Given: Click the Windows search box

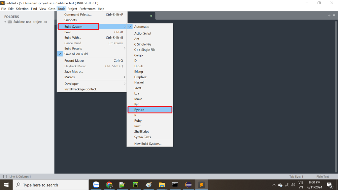Looking at the screenshot, I should click(x=51, y=185).
